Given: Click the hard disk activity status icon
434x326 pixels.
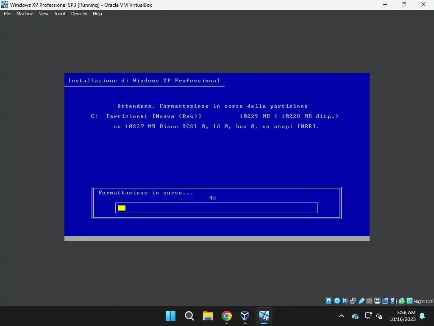Looking at the screenshot, I should pyautogui.click(x=328, y=301).
